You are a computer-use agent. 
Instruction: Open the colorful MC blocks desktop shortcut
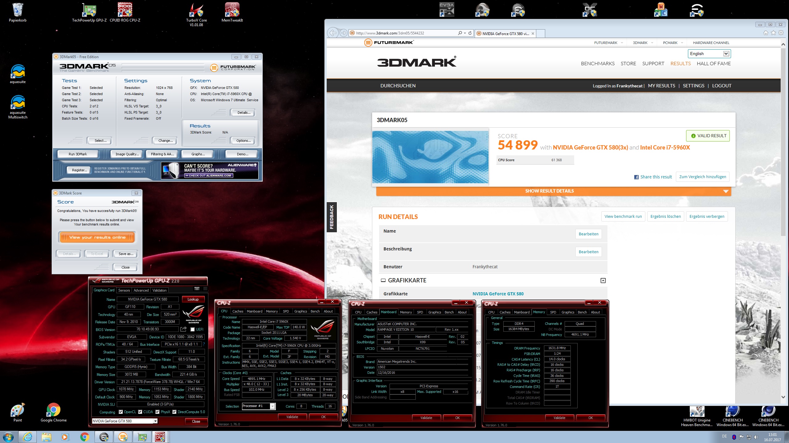(x=661, y=10)
